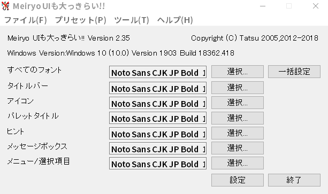Open the ファイル(F) menu
The image size is (328, 194).
(x=25, y=20)
